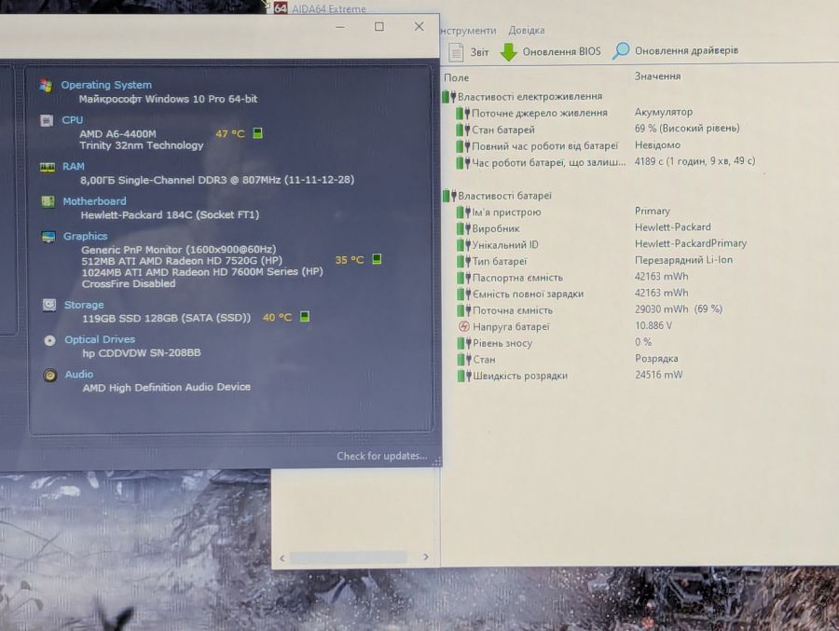Viewport: 839px width, 631px height.
Task: Click the Storage hard drive icon
Action: tap(49, 305)
